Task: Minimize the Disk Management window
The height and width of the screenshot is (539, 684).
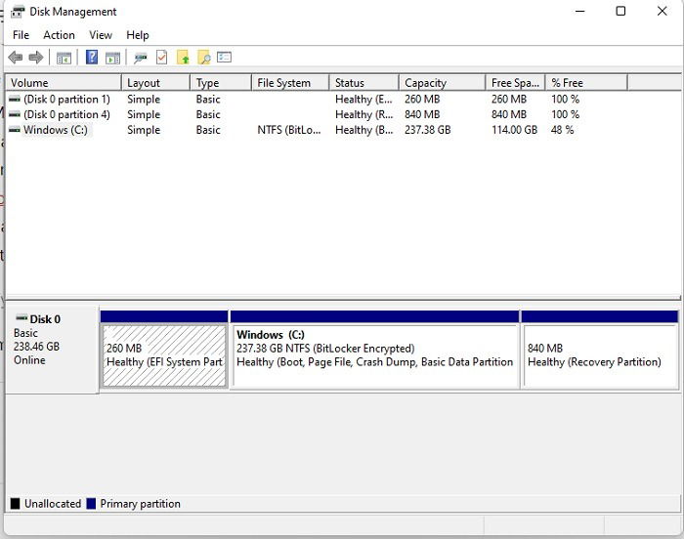Action: click(x=579, y=11)
